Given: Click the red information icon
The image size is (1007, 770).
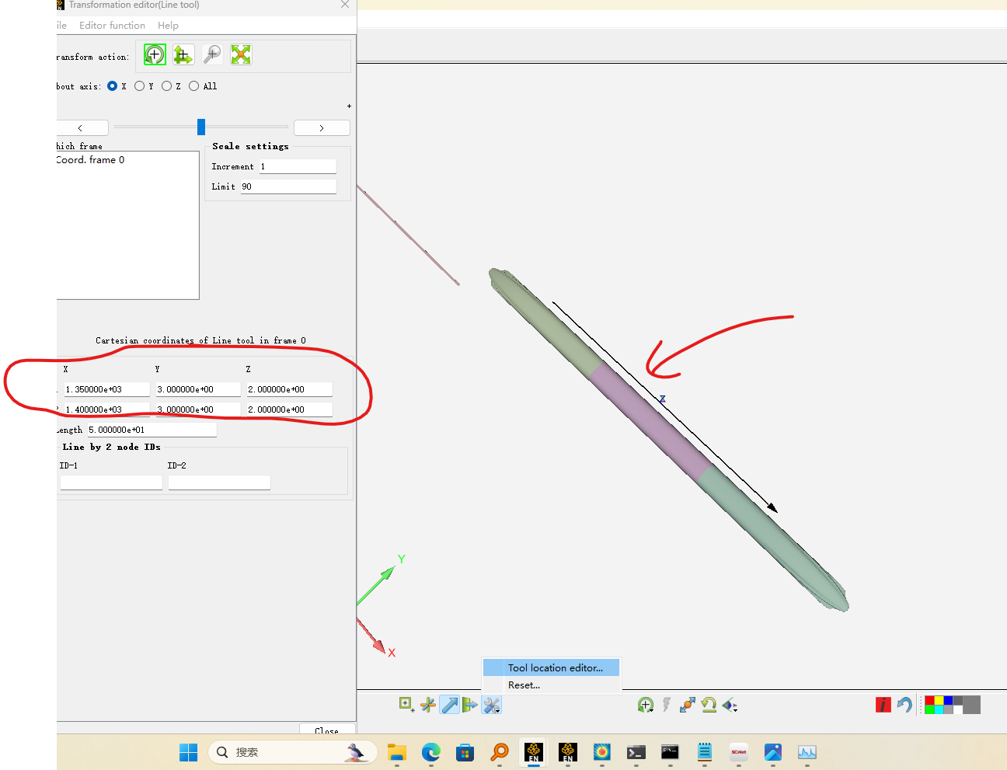Looking at the screenshot, I should [x=883, y=705].
